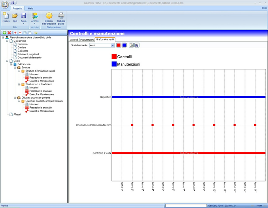Click the Anno 2 red control marker
Image resolution: width=268 pixels, height=208 pixels.
132,125
